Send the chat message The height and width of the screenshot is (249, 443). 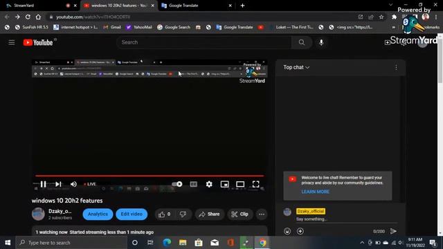[x=393, y=231]
